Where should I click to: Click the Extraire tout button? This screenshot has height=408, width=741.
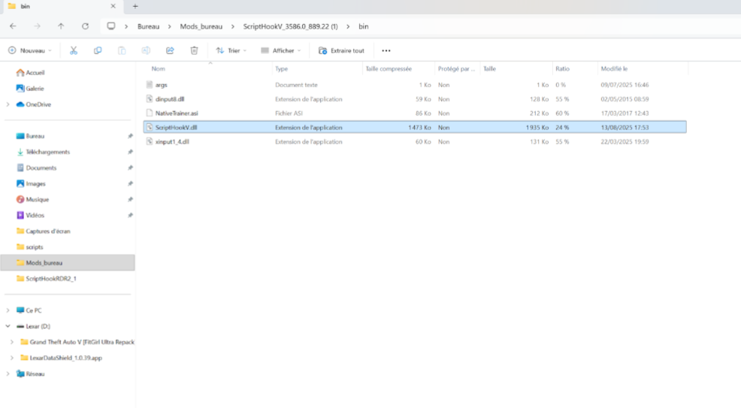342,50
